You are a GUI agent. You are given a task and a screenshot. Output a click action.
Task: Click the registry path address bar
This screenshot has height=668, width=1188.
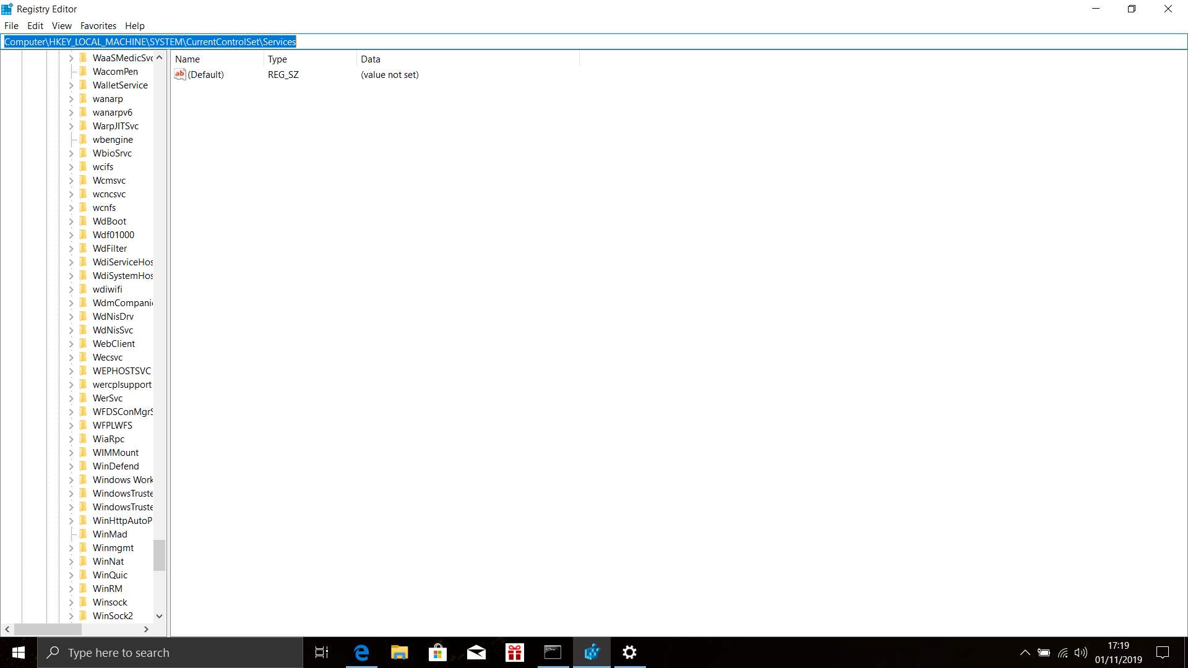pos(594,42)
